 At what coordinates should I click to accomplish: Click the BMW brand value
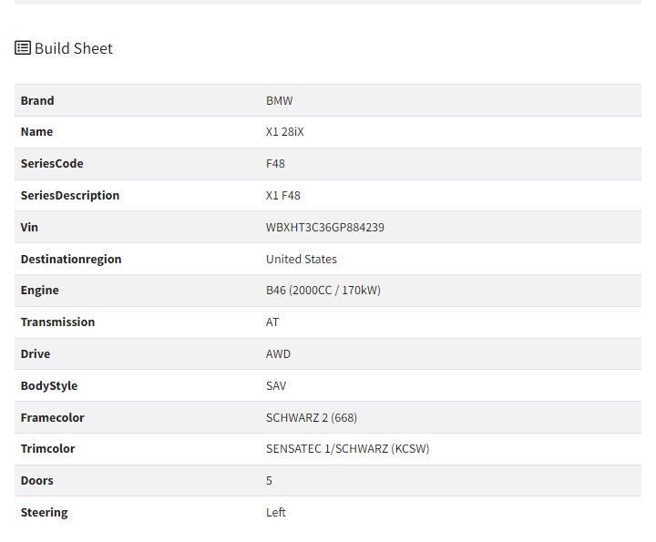pos(279,100)
